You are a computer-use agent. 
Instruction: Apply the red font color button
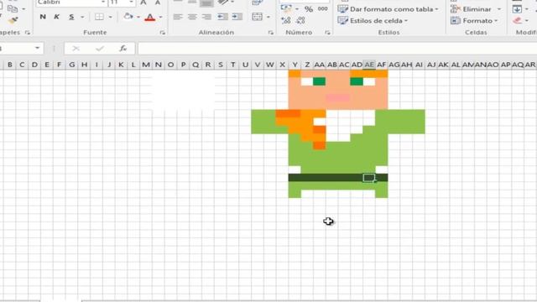tap(150, 17)
